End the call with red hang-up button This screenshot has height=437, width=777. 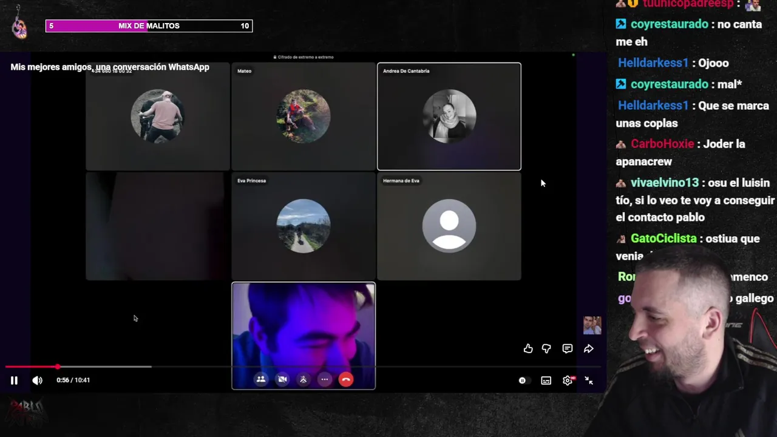tap(346, 379)
